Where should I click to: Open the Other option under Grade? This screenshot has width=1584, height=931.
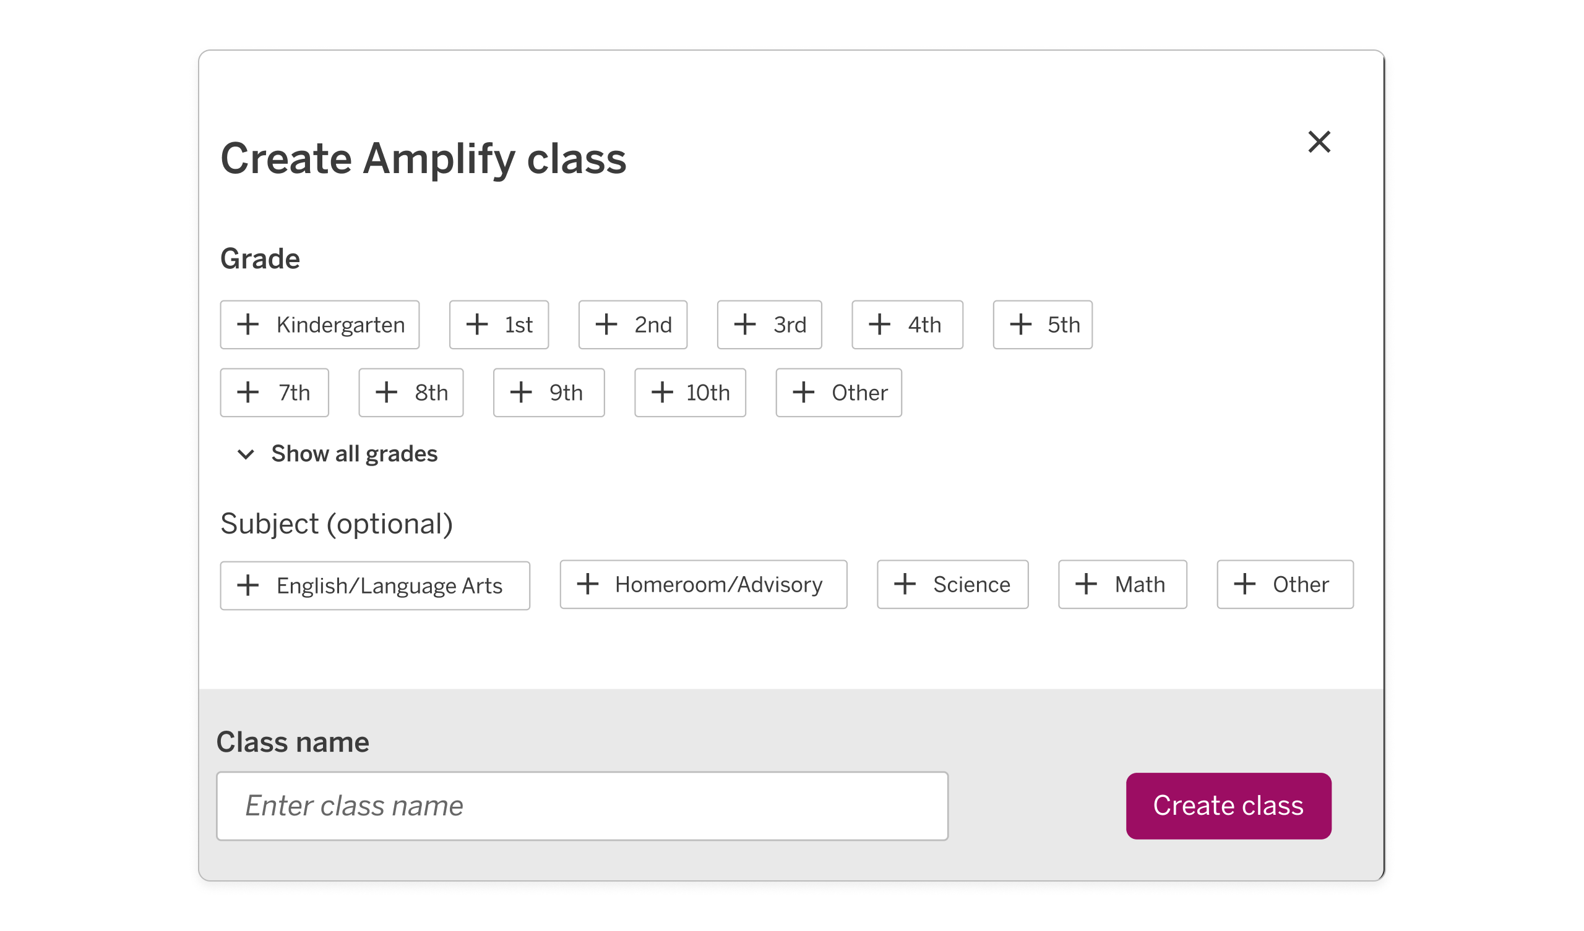(x=838, y=393)
